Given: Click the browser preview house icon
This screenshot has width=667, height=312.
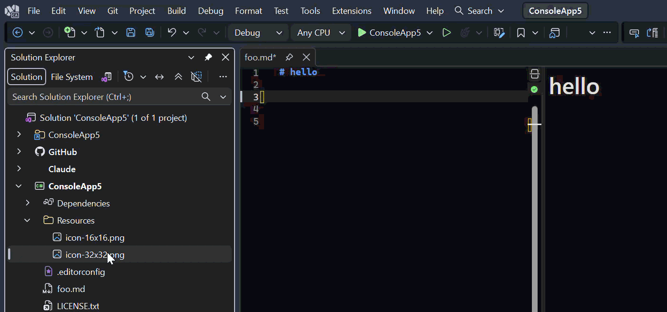Looking at the screenshot, I should (x=554, y=32).
